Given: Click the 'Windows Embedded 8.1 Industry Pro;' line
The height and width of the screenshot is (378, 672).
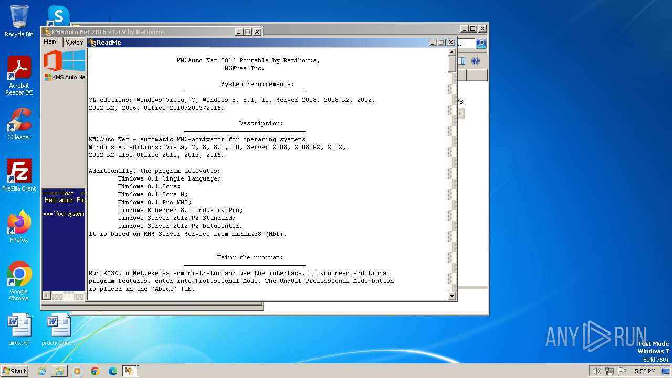Looking at the screenshot, I should (180, 210).
